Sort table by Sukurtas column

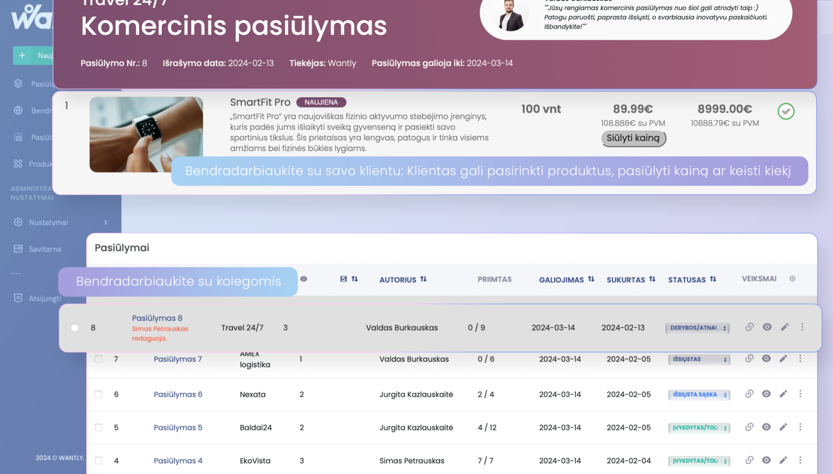pyautogui.click(x=631, y=279)
